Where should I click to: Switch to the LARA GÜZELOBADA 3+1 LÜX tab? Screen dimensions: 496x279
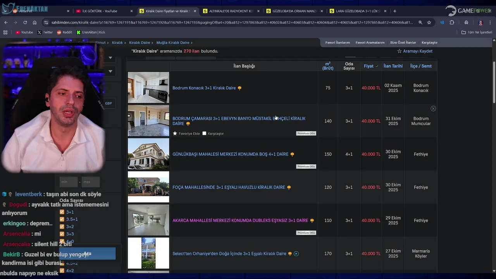(x=358, y=11)
